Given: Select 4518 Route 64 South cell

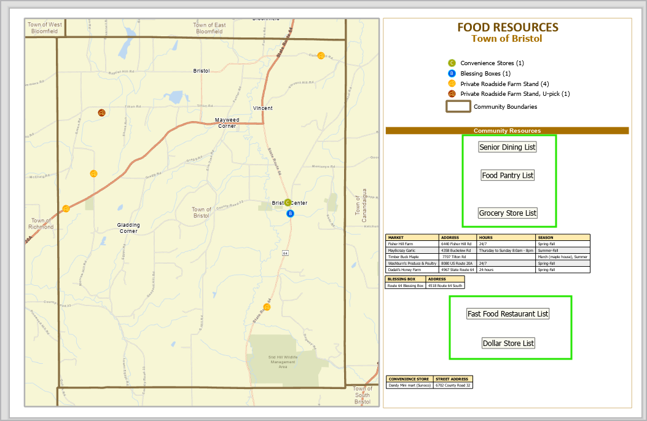Looking at the screenshot, I should coord(445,286).
